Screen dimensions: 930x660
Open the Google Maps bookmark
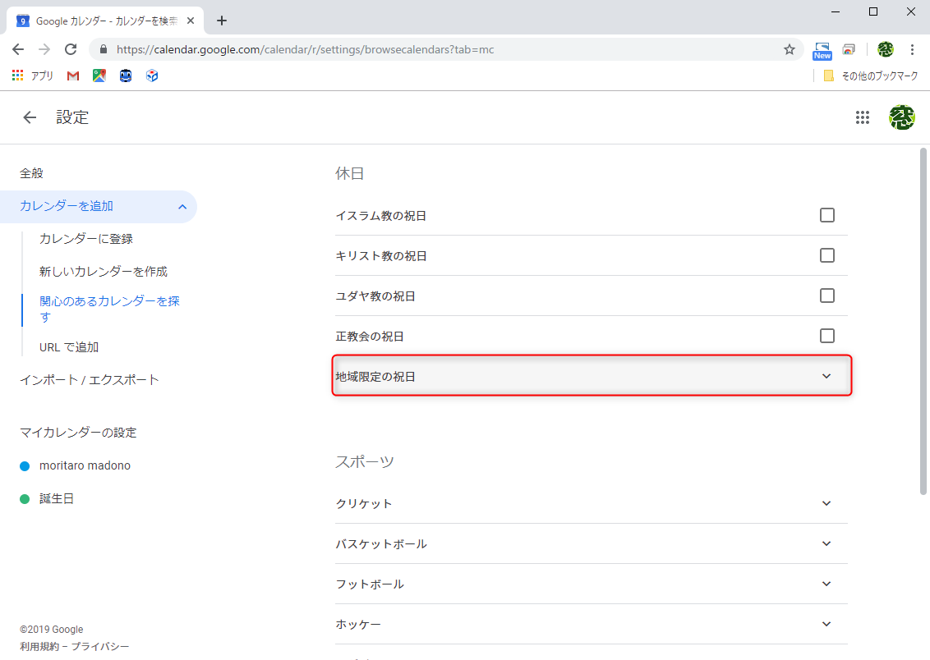(99, 76)
